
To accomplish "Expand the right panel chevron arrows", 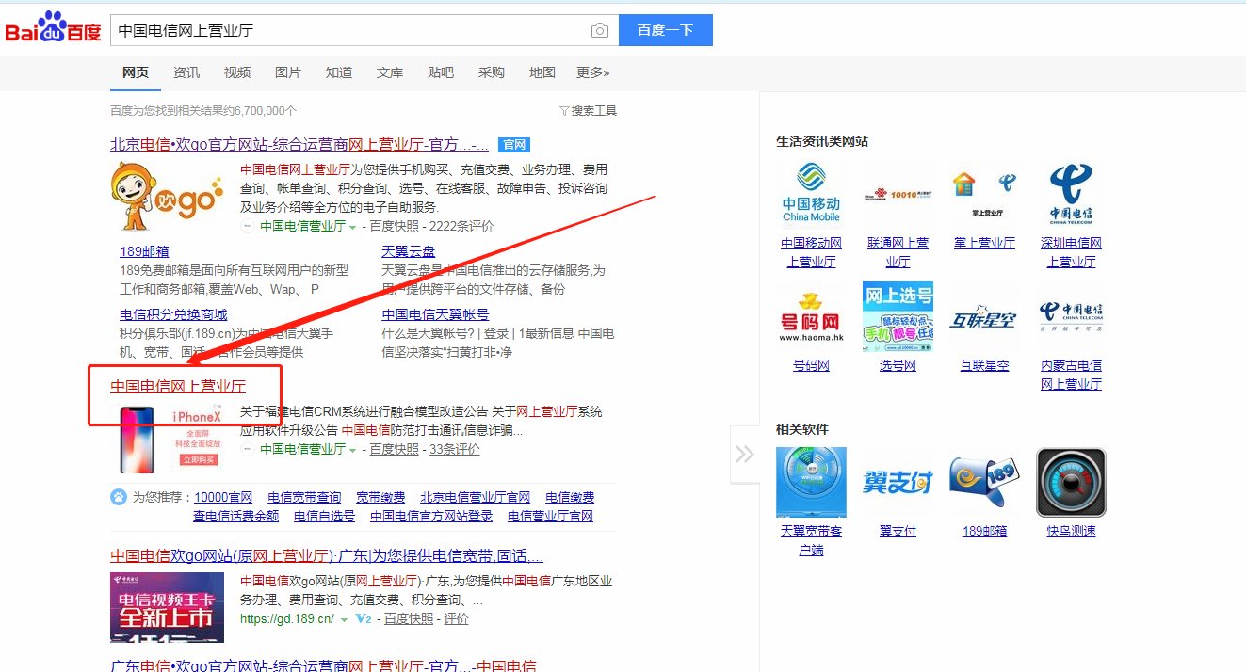I will tap(744, 455).
